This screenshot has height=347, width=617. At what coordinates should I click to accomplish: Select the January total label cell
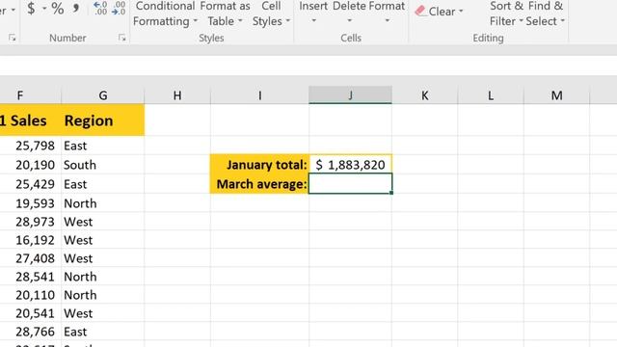259,165
